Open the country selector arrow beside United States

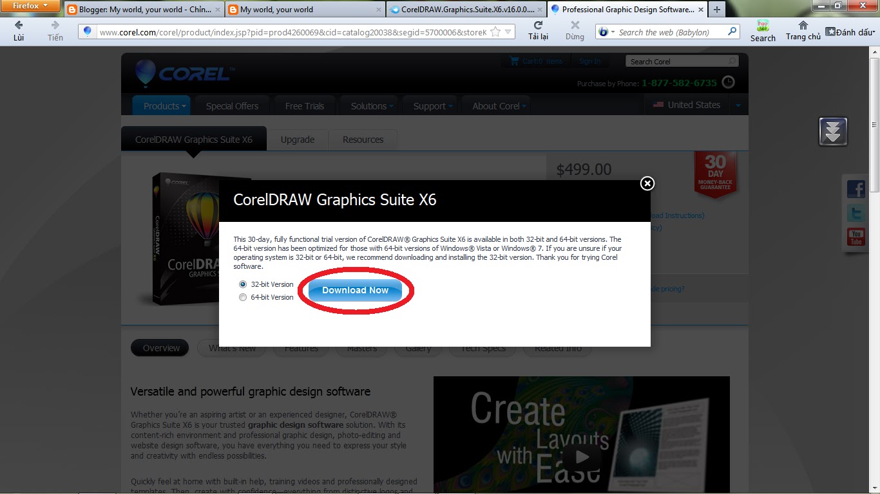click(x=738, y=105)
